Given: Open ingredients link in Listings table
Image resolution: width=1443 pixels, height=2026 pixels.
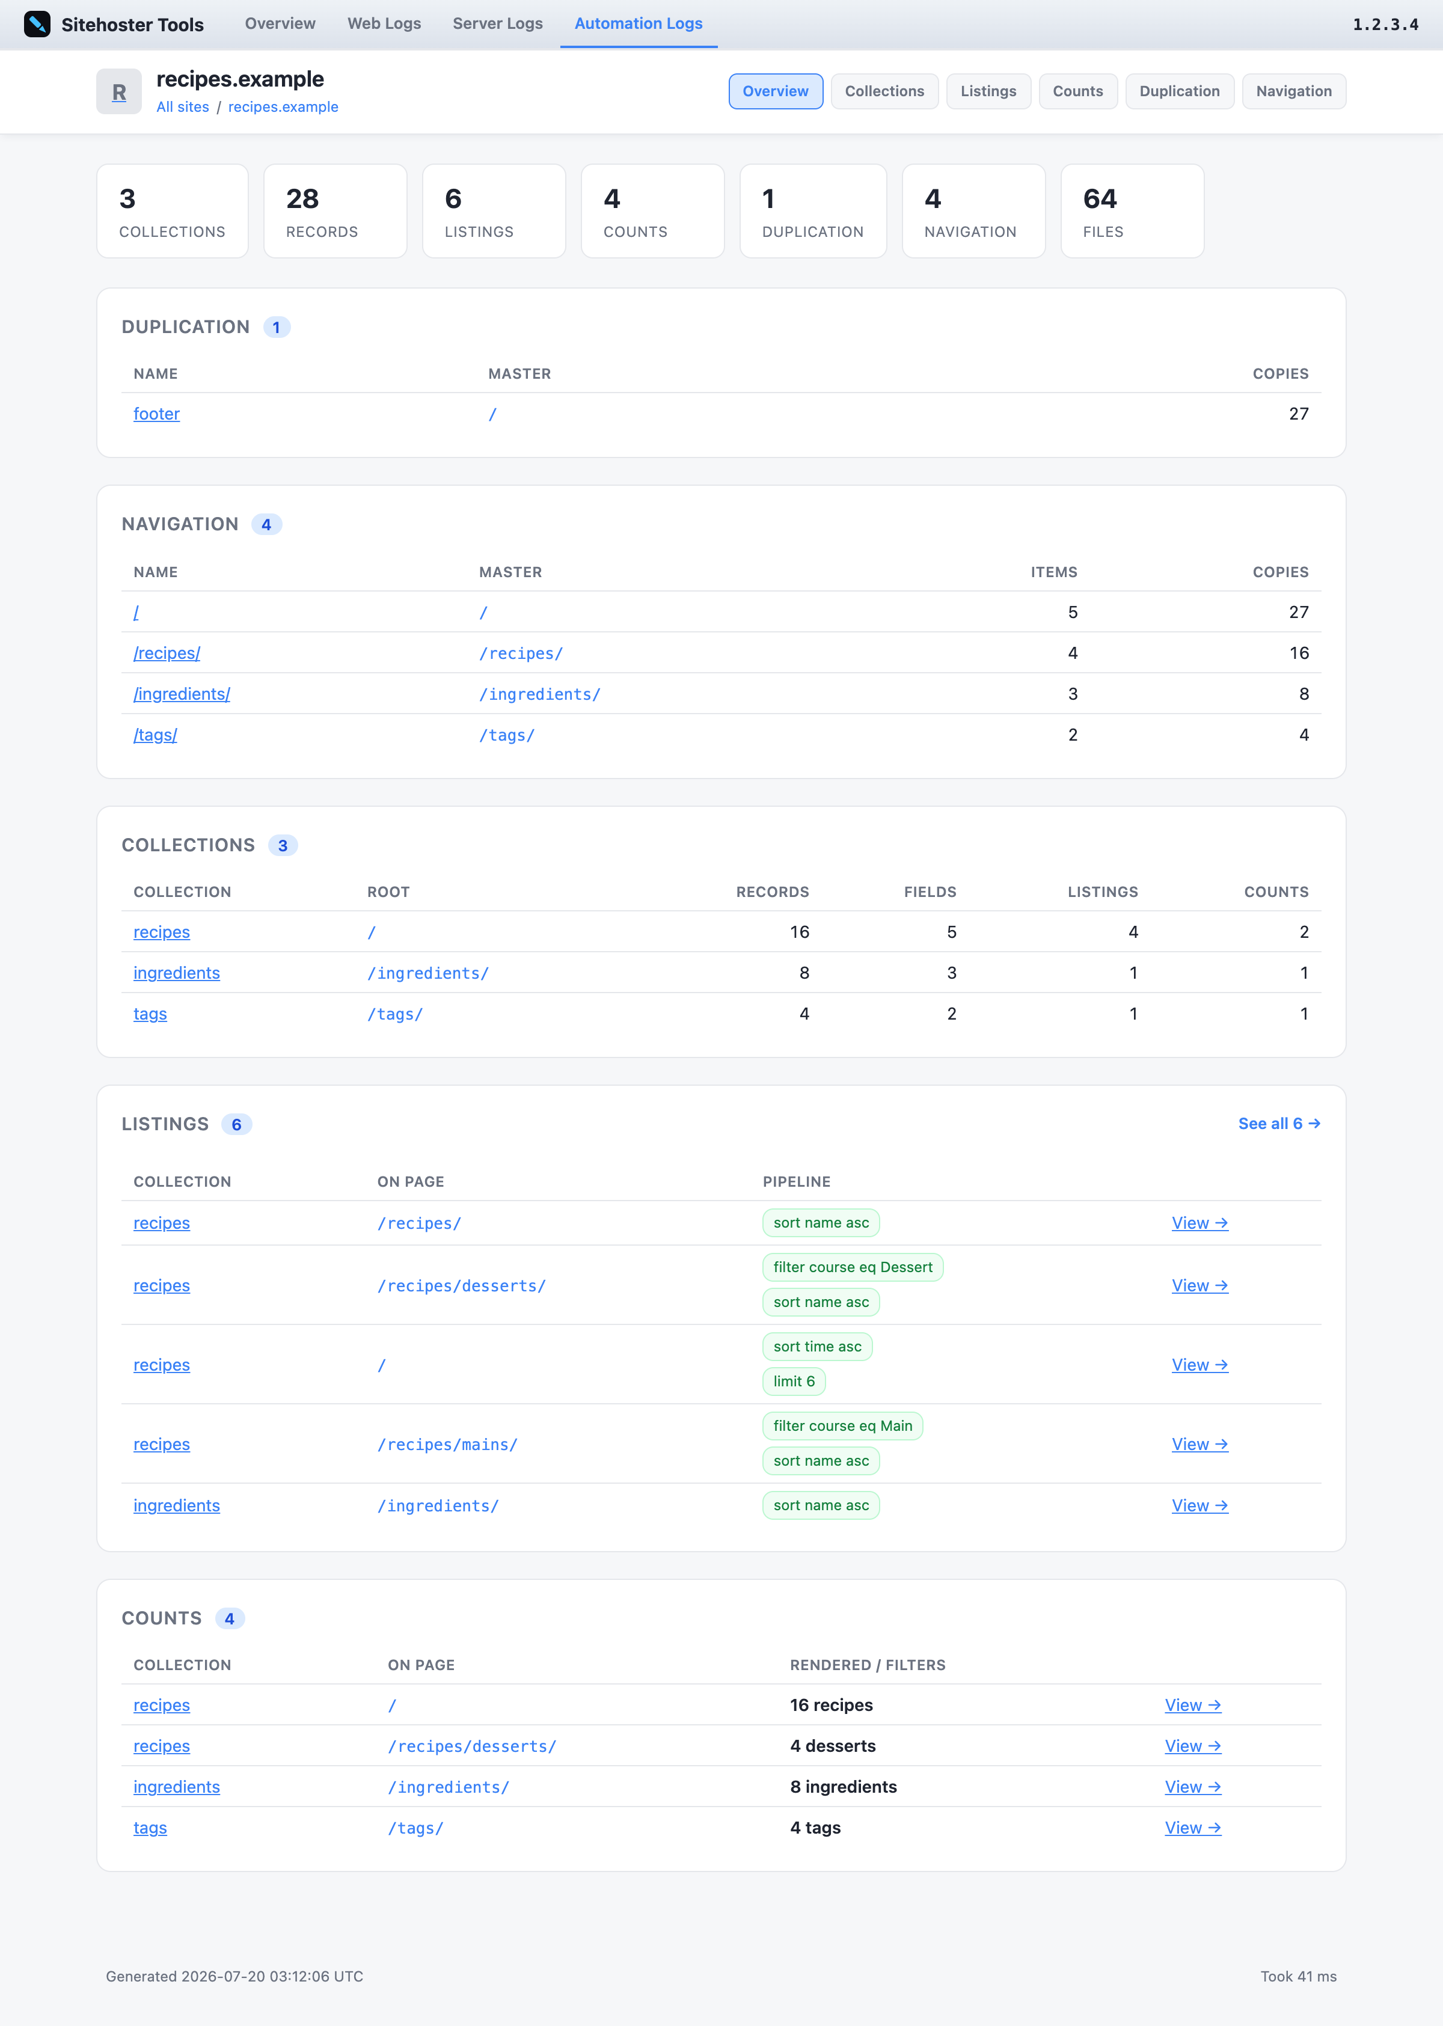Looking at the screenshot, I should (177, 1505).
